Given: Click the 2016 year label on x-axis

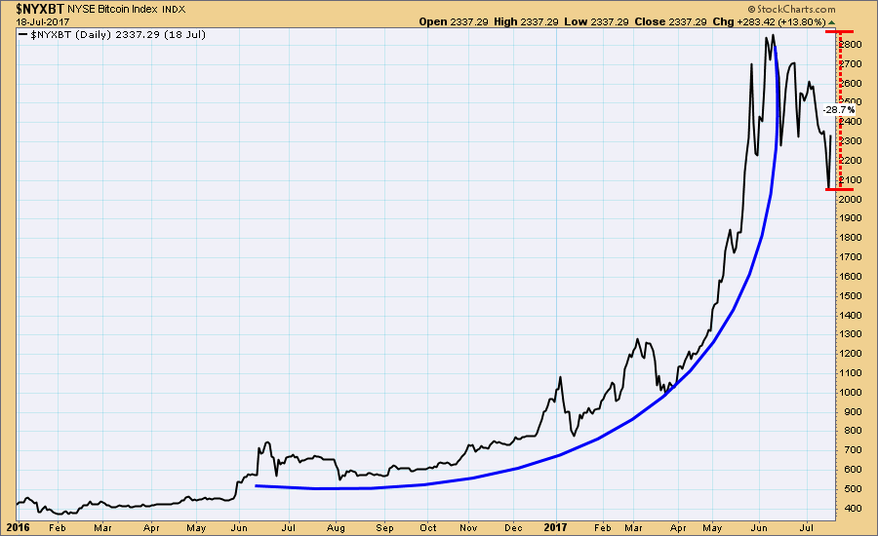Looking at the screenshot, I should pos(18,527).
